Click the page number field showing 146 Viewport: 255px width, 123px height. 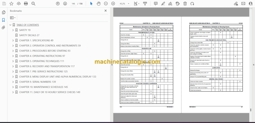pos(73,4)
